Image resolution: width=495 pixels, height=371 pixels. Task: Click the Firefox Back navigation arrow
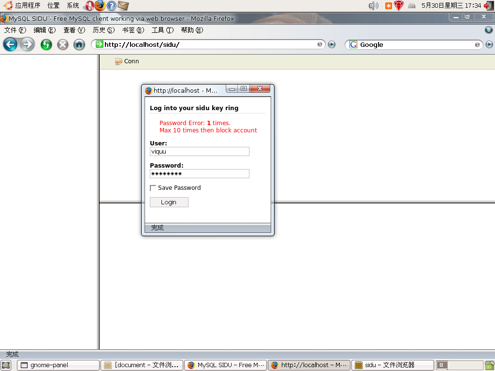10,45
